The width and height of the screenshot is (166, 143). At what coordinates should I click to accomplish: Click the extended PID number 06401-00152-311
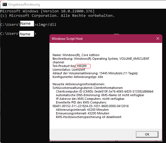coord(90,106)
